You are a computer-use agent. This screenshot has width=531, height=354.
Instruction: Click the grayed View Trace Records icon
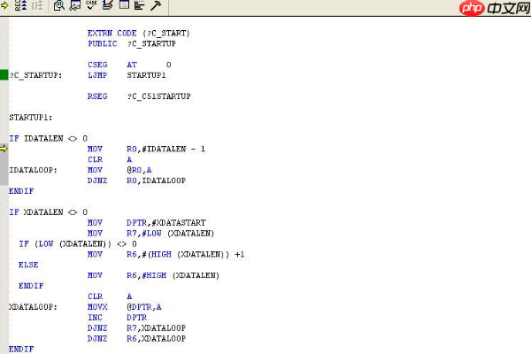37,5
